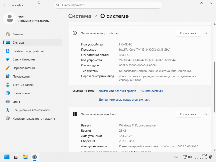Click the Wi-Fi network icon in sidebar
This screenshot has height=162, width=216.
pos(8,59)
